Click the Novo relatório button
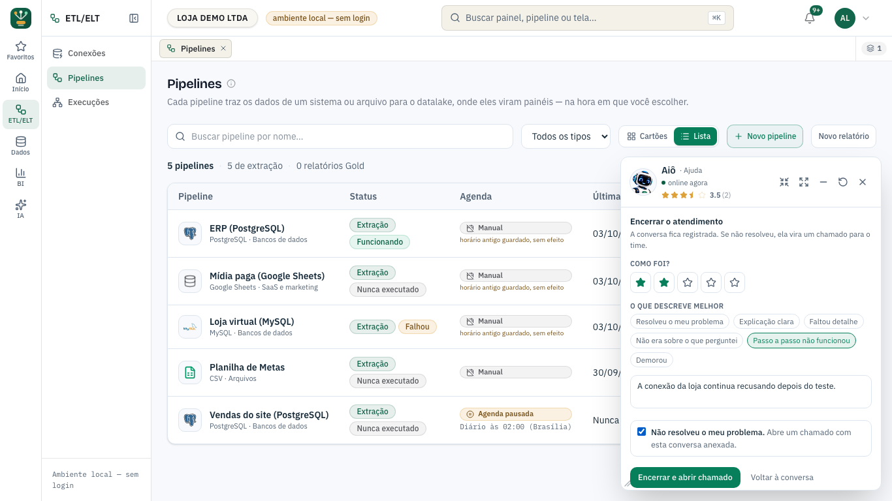The image size is (892, 501). tap(844, 136)
